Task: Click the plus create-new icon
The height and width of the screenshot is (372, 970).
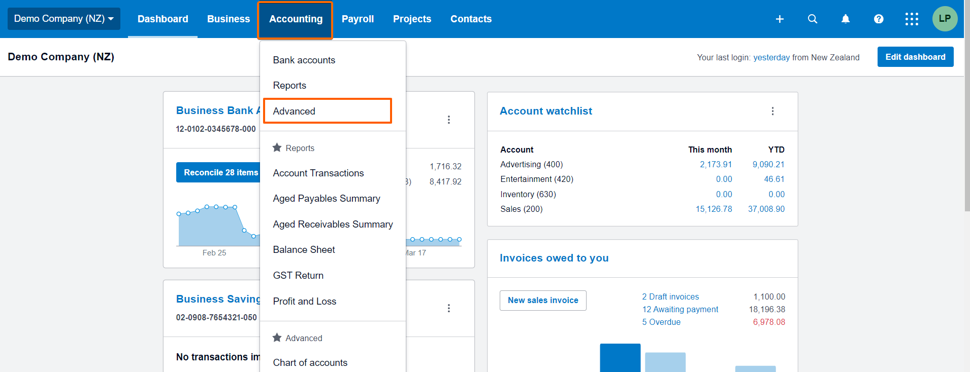Action: pos(780,19)
